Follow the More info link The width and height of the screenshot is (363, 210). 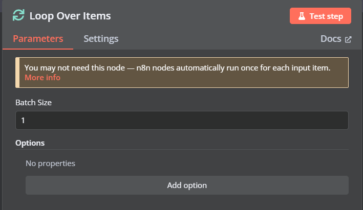coord(42,77)
